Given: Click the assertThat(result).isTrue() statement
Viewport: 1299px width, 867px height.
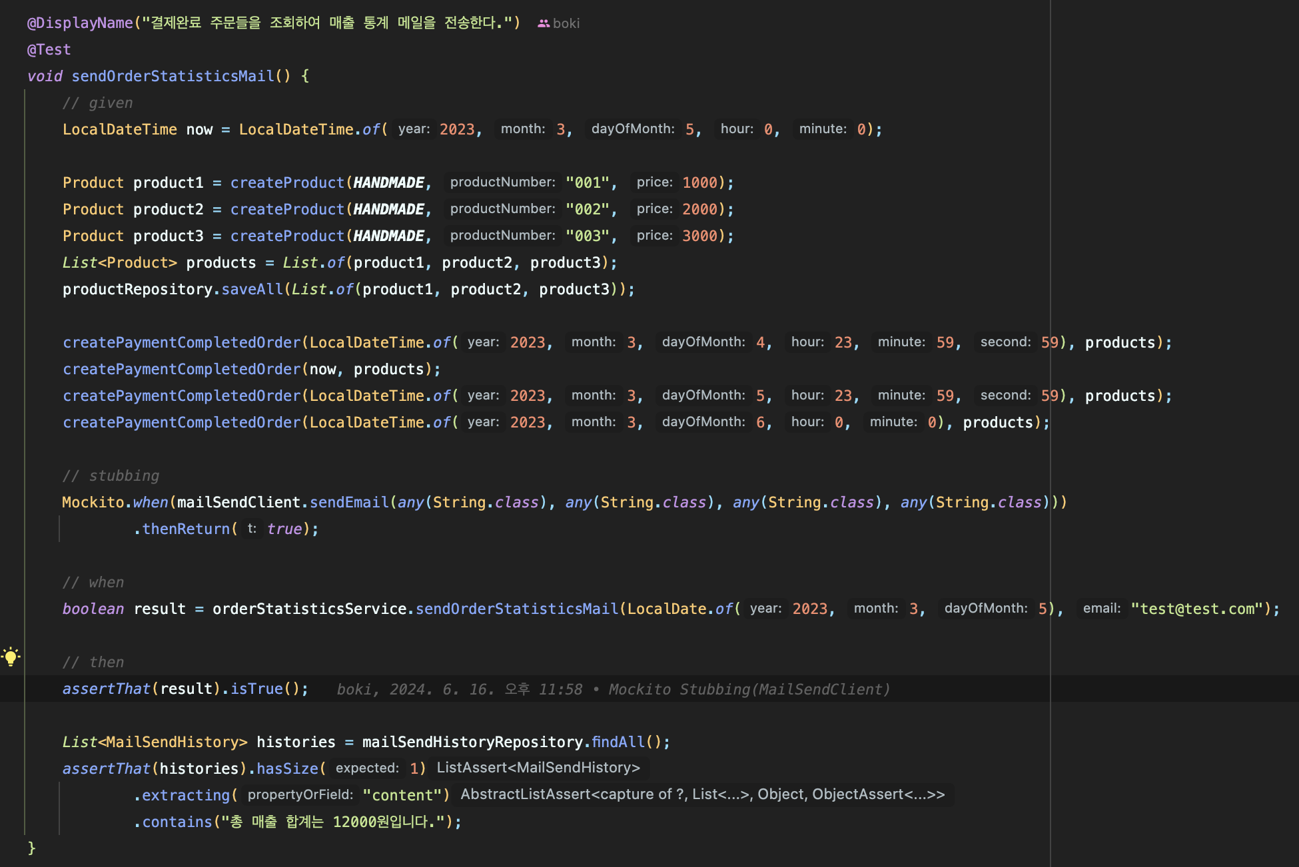Looking at the screenshot, I should point(185,689).
